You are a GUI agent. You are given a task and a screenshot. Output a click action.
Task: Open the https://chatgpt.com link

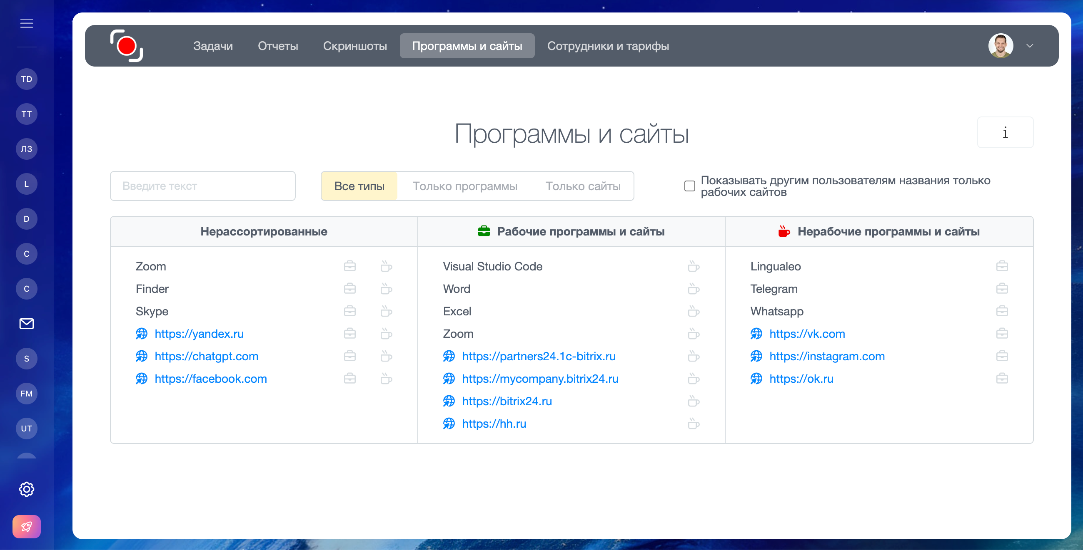click(x=206, y=356)
